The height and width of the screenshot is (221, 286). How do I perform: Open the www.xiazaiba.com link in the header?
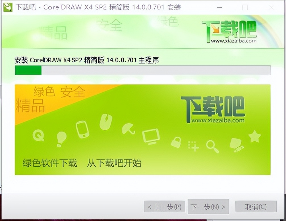[x=234, y=41]
